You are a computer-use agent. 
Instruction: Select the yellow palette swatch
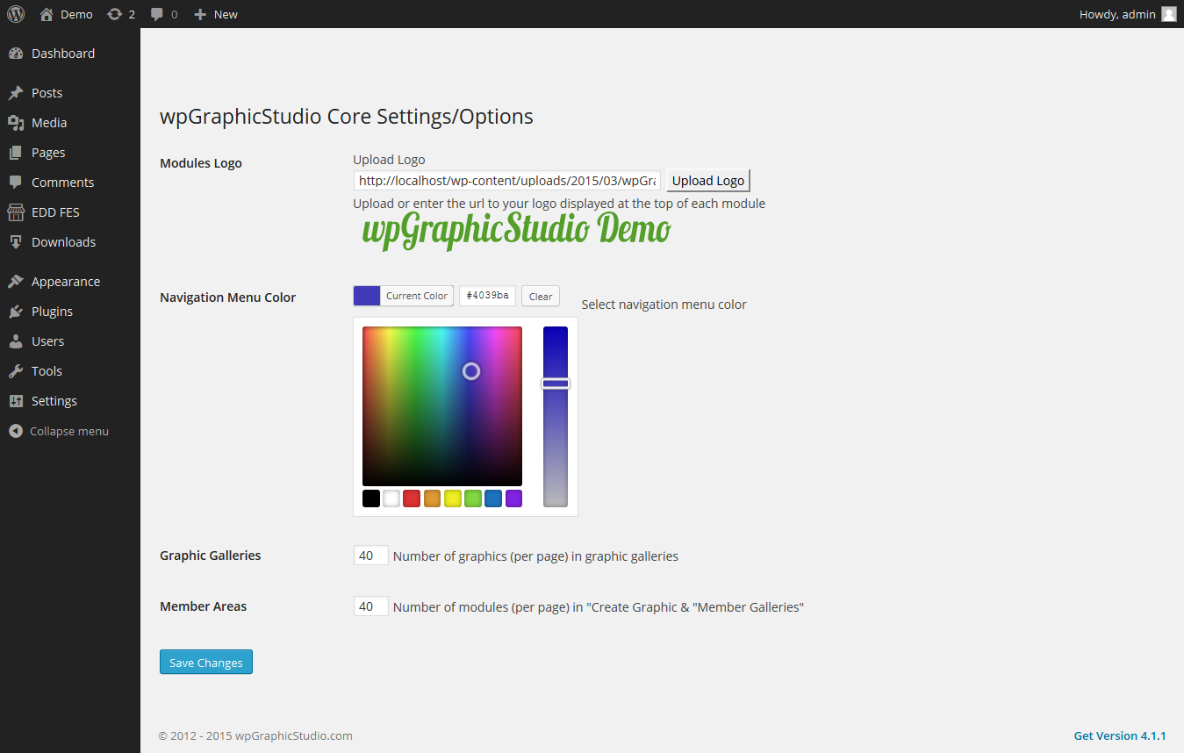pyautogui.click(x=453, y=498)
